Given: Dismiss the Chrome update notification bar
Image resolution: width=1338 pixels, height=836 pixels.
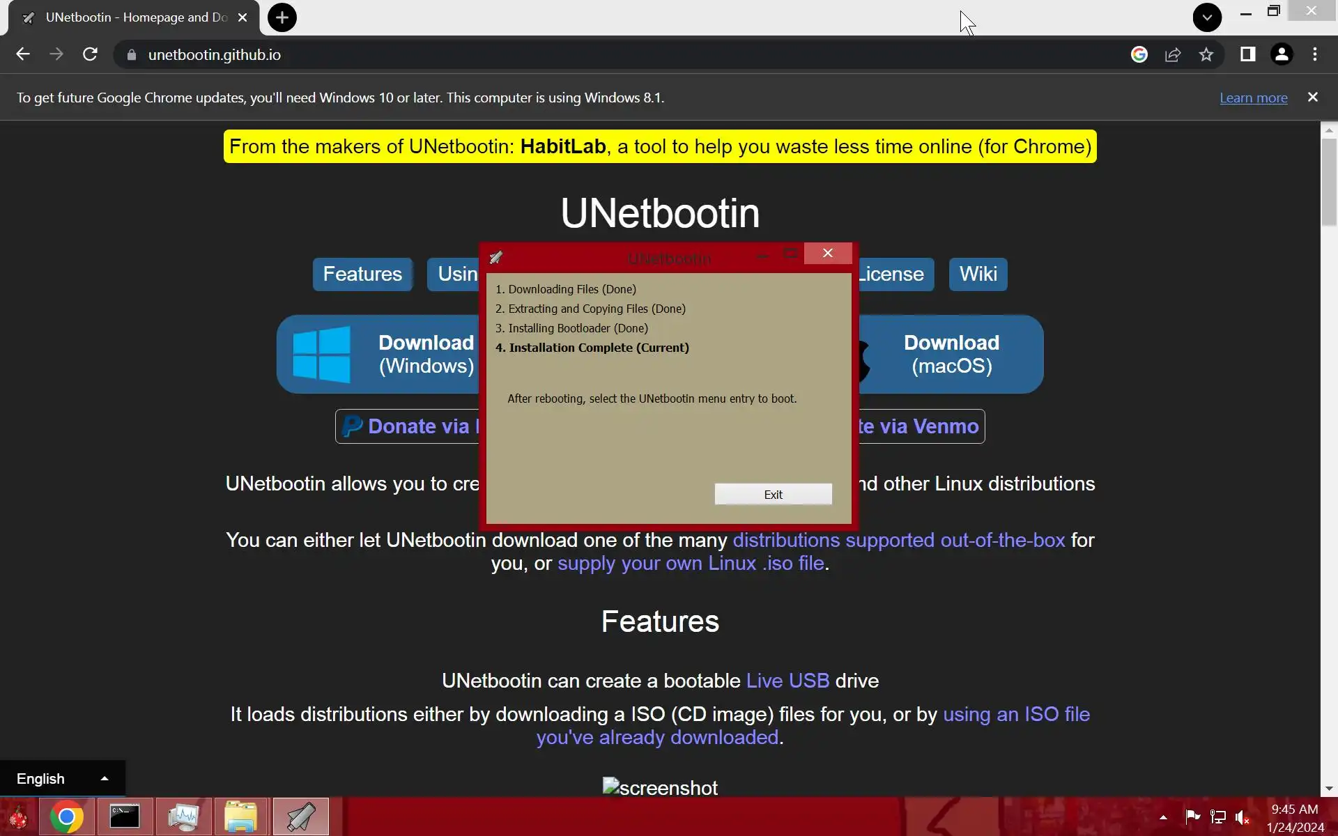Looking at the screenshot, I should click(x=1313, y=98).
